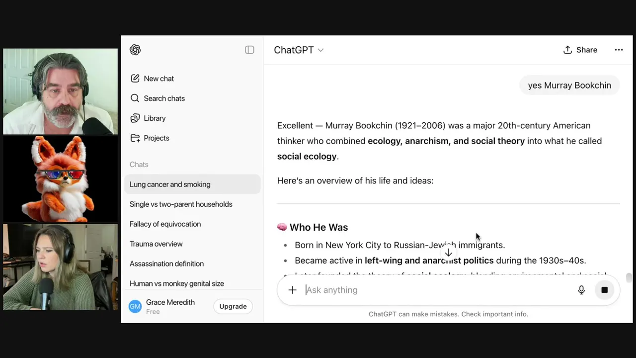Click the Share button
636x358 pixels.
580,50
